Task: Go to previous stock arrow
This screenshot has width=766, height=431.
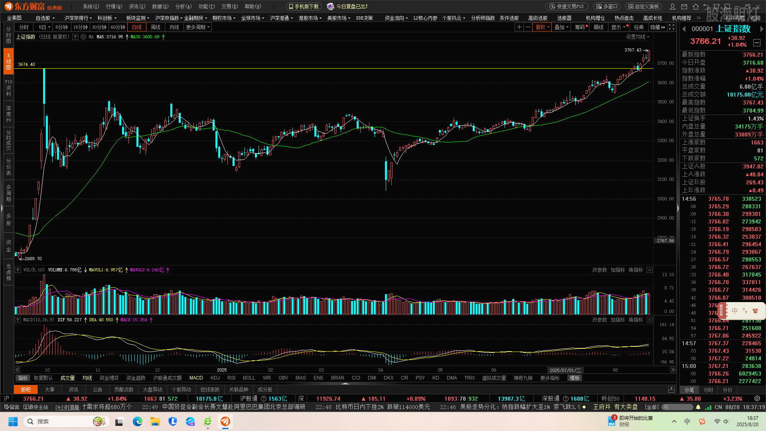Action: (684, 29)
